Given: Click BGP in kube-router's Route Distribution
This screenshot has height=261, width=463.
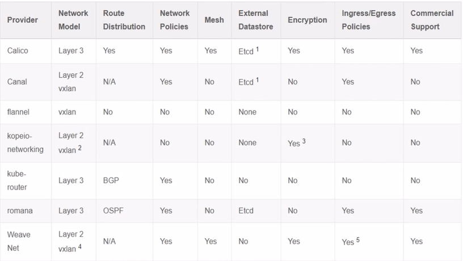Looking at the screenshot, I should [x=111, y=180].
